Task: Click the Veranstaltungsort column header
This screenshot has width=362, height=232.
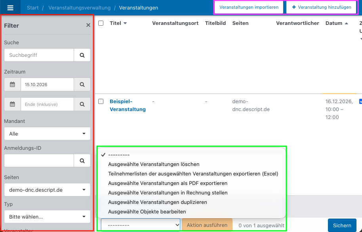Action: click(x=175, y=23)
